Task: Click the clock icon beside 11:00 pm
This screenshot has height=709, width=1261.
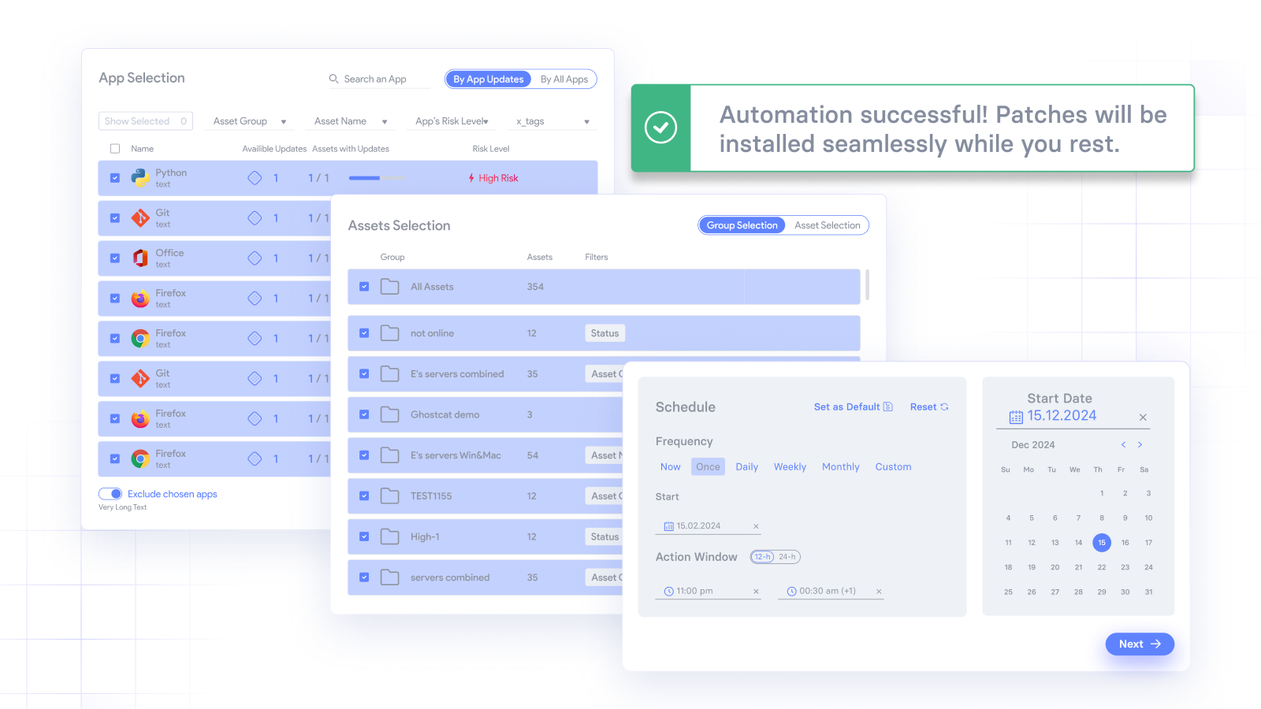Action: (x=669, y=592)
